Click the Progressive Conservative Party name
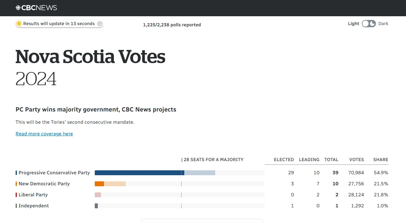The image size is (406, 223). pyautogui.click(x=54, y=173)
